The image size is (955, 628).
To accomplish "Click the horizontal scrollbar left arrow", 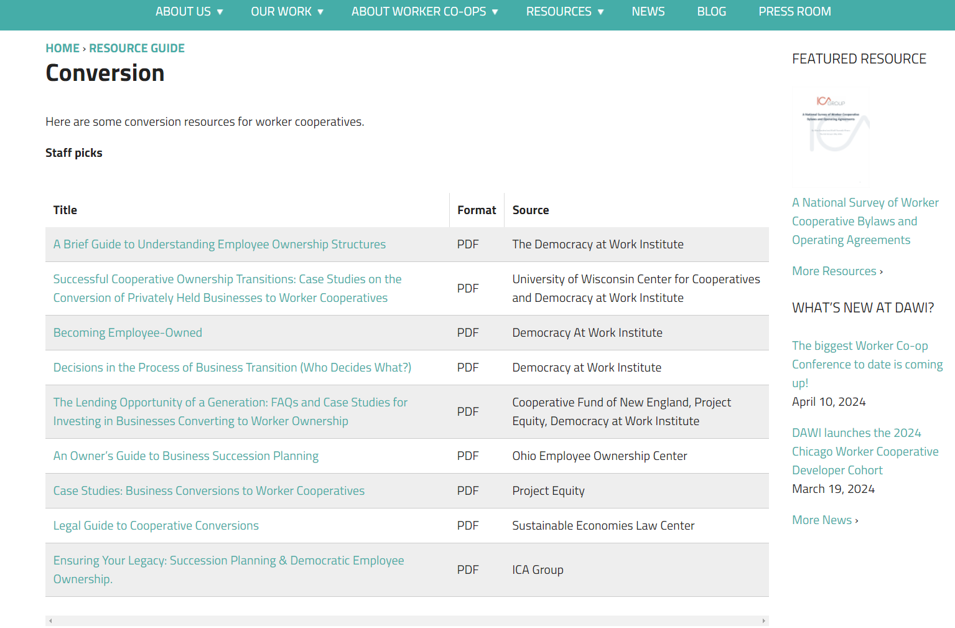I will (x=50, y=621).
